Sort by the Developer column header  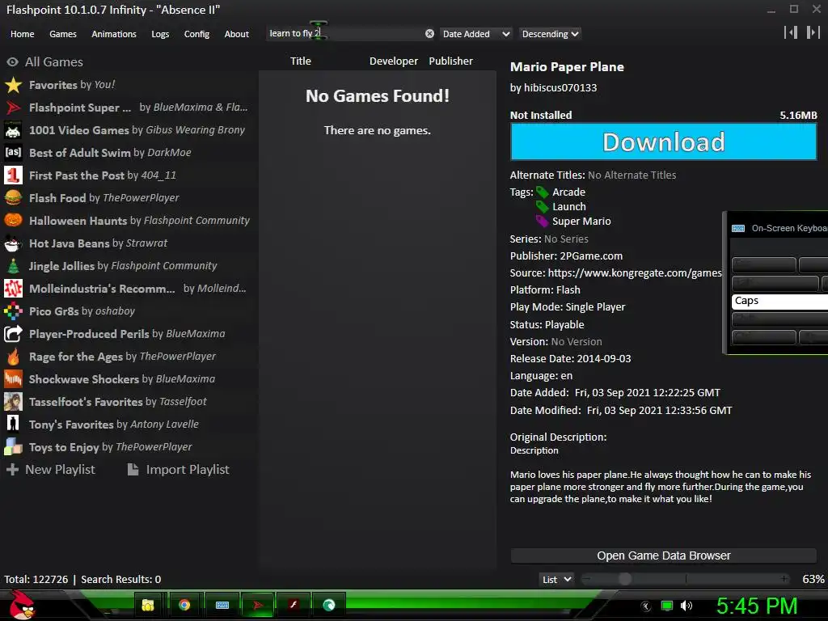(x=394, y=61)
